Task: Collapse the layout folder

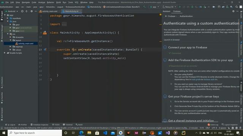Action: coord(10,40)
